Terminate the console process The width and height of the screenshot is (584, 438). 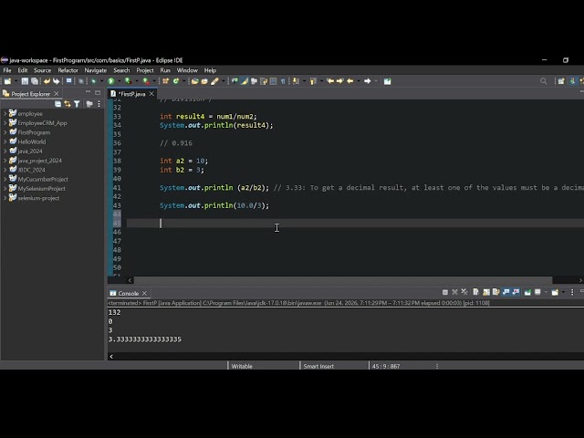tap(444, 292)
